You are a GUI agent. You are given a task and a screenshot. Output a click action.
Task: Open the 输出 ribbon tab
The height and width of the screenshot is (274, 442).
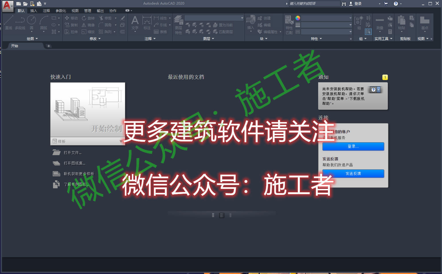click(x=100, y=11)
